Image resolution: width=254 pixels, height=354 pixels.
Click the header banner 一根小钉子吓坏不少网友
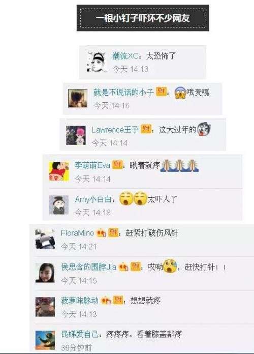[143, 18]
